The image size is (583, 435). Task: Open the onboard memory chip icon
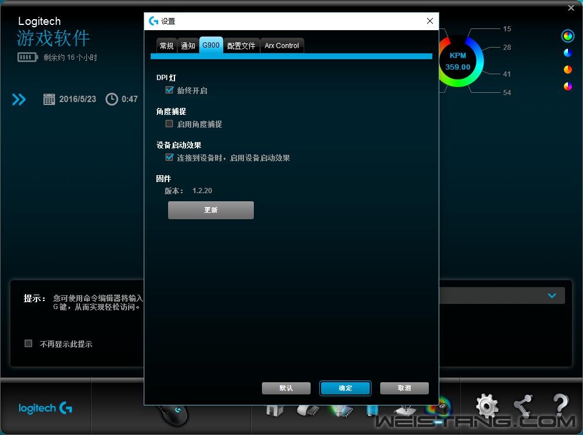[308, 411]
